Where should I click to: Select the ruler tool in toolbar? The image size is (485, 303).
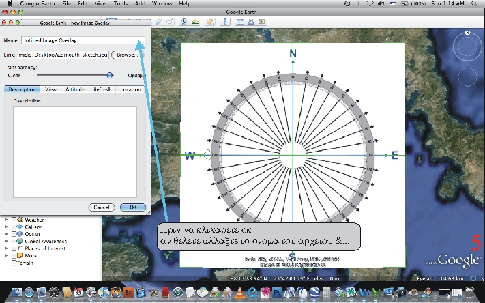point(225,22)
